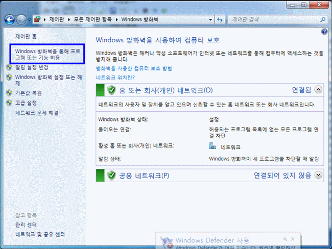Open 관리 센터 link
Screen dimensions: 332x249
tap(26, 225)
